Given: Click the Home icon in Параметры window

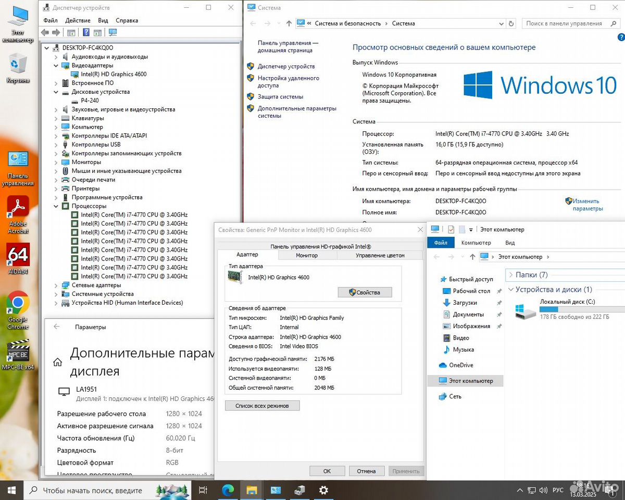Looking at the screenshot, I should tap(58, 362).
